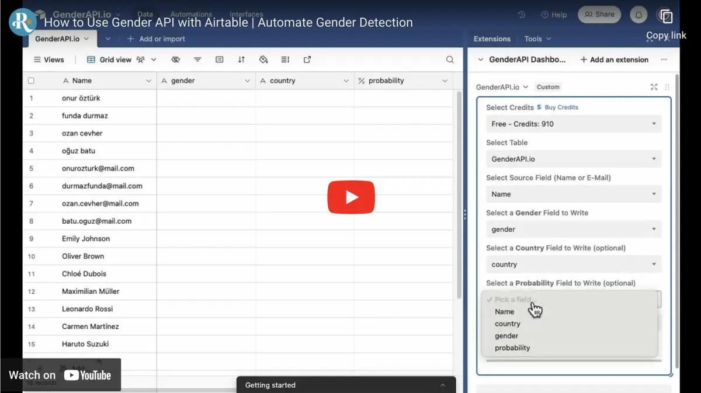Expand the tables list chevron
Image resolution: width=701 pixels, height=393 pixels.
tap(108, 39)
